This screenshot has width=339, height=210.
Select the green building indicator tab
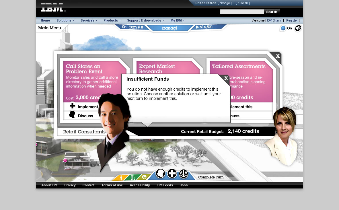click(x=133, y=178)
